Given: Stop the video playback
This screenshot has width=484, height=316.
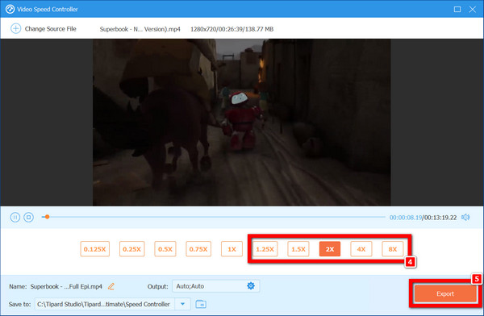Looking at the screenshot, I should pyautogui.click(x=29, y=218).
